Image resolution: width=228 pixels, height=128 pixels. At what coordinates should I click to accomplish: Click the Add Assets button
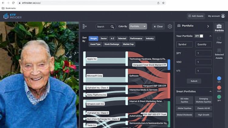[x=196, y=16]
